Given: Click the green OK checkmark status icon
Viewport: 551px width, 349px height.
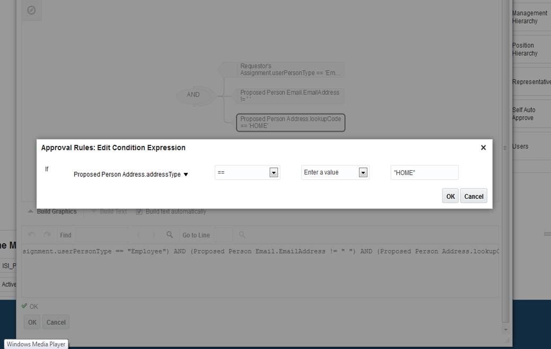Looking at the screenshot, I should pos(24,306).
